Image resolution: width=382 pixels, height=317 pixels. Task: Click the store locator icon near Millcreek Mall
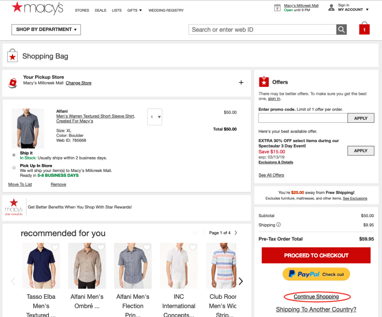tap(277, 8)
